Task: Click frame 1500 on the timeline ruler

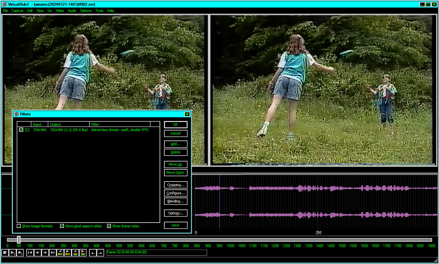Action: click(x=342, y=246)
